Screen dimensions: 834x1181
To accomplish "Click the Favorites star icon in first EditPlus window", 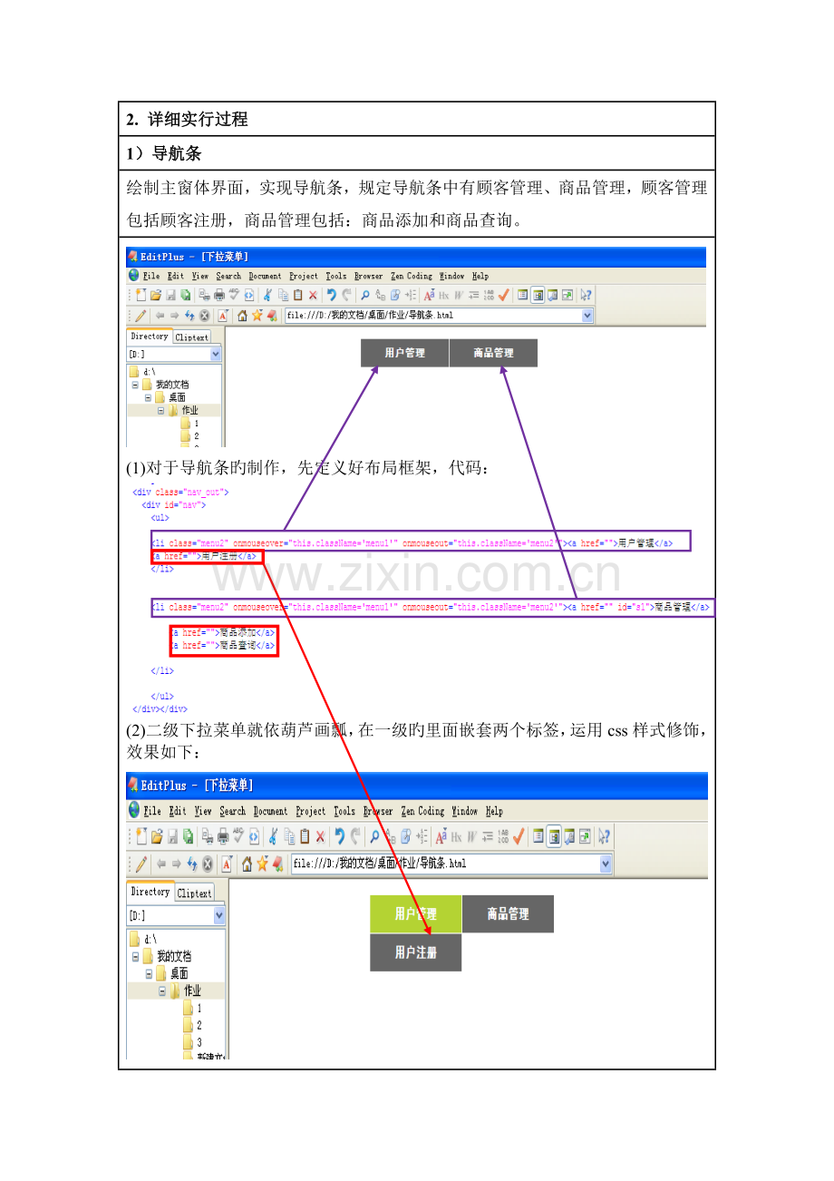I will point(257,316).
